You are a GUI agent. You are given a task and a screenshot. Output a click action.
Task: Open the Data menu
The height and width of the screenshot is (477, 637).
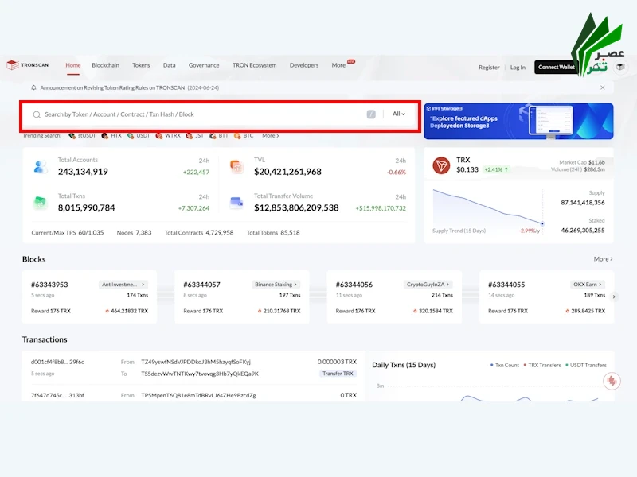coord(170,65)
